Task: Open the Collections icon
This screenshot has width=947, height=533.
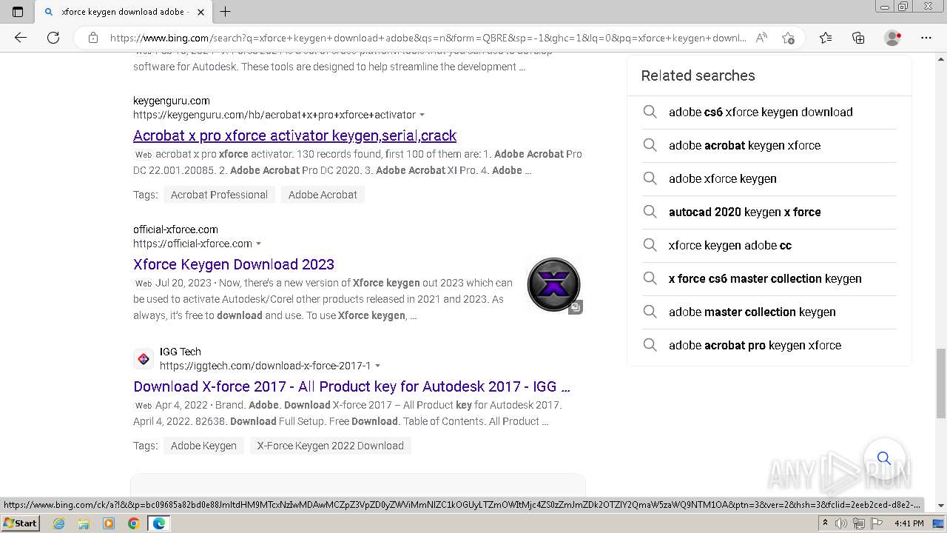Action: 858,38
